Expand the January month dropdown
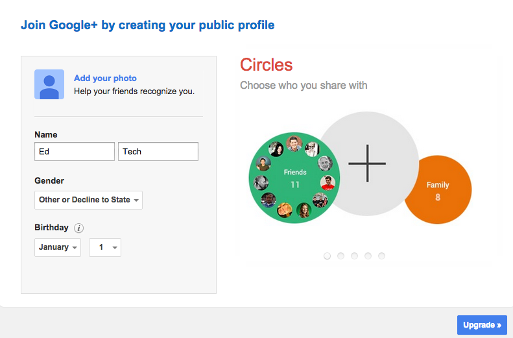This screenshot has width=513, height=338. pos(58,247)
